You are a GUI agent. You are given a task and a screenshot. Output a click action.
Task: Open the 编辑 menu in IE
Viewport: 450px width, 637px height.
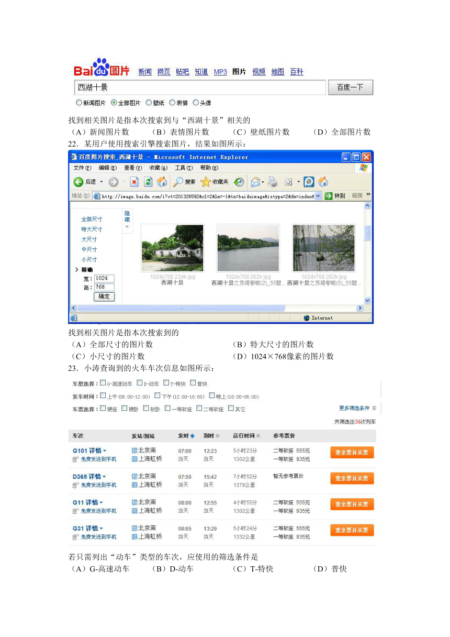coord(108,168)
